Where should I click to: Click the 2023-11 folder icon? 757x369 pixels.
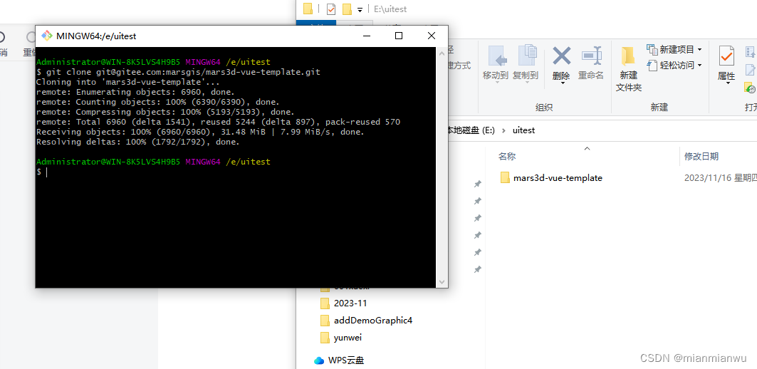coord(325,303)
